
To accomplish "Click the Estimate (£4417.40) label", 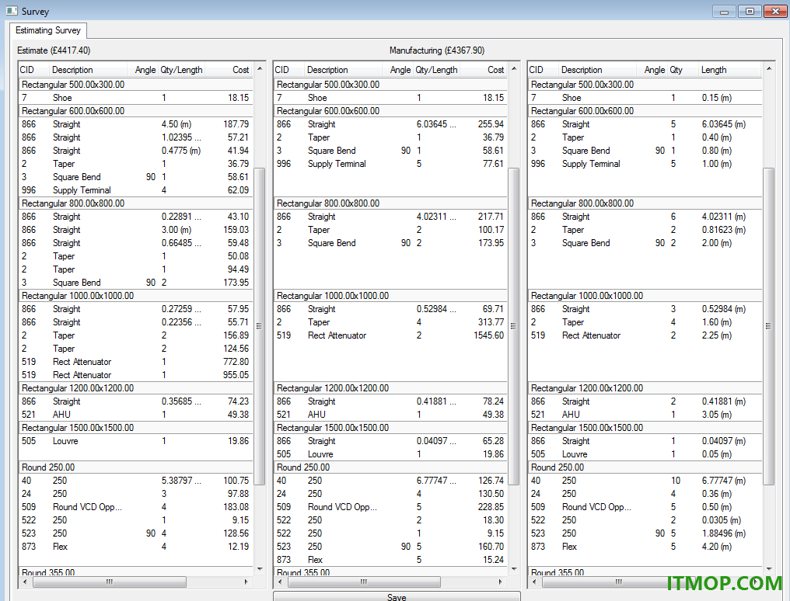I will coord(54,50).
